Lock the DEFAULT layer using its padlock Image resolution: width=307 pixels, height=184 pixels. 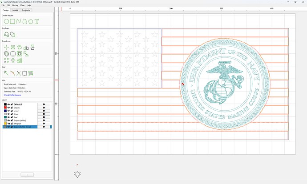tap(12, 104)
